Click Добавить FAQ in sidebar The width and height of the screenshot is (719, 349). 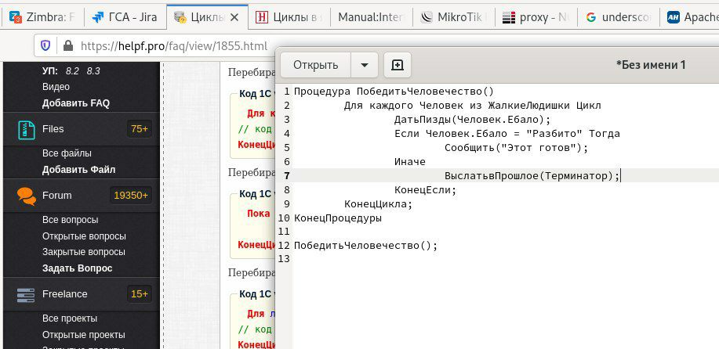coord(75,103)
